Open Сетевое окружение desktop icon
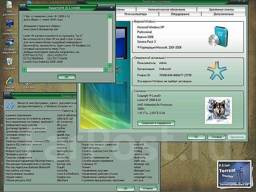The image size is (256, 192). (x=9, y=43)
